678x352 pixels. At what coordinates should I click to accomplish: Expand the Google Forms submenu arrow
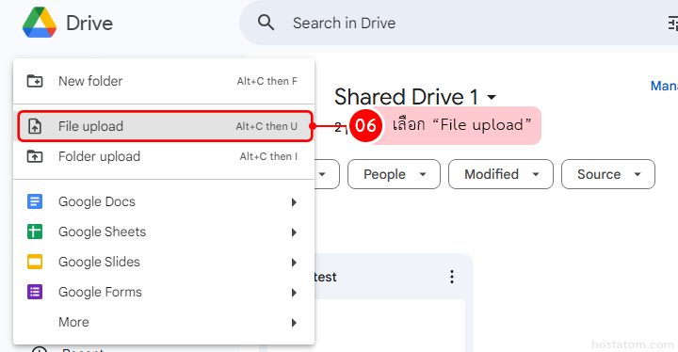(x=294, y=293)
